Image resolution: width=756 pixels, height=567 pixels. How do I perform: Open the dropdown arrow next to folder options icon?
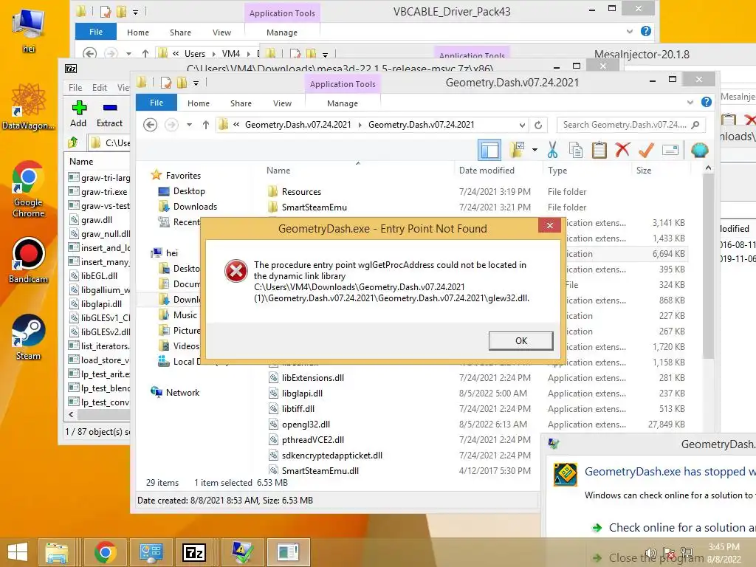(535, 150)
